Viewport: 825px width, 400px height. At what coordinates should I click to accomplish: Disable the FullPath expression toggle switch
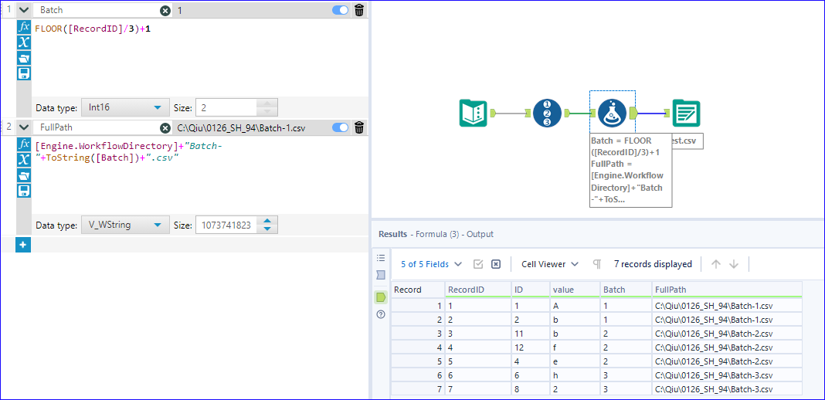coord(341,127)
